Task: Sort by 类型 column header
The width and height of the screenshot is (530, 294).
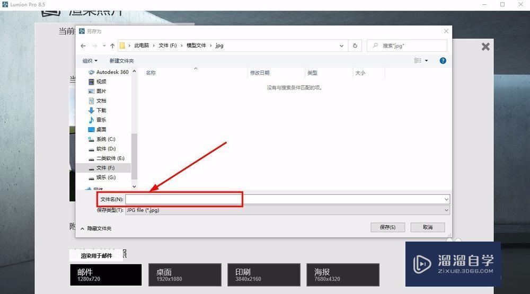Action: coord(312,73)
